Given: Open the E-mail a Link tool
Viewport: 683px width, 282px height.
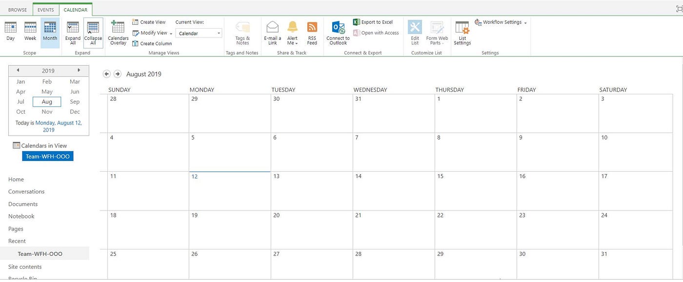Looking at the screenshot, I should click(272, 32).
